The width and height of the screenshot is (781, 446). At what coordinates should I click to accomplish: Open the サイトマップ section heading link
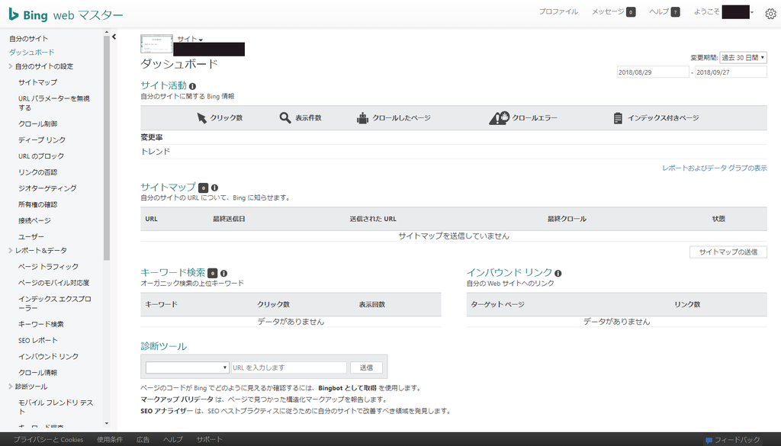(168, 187)
